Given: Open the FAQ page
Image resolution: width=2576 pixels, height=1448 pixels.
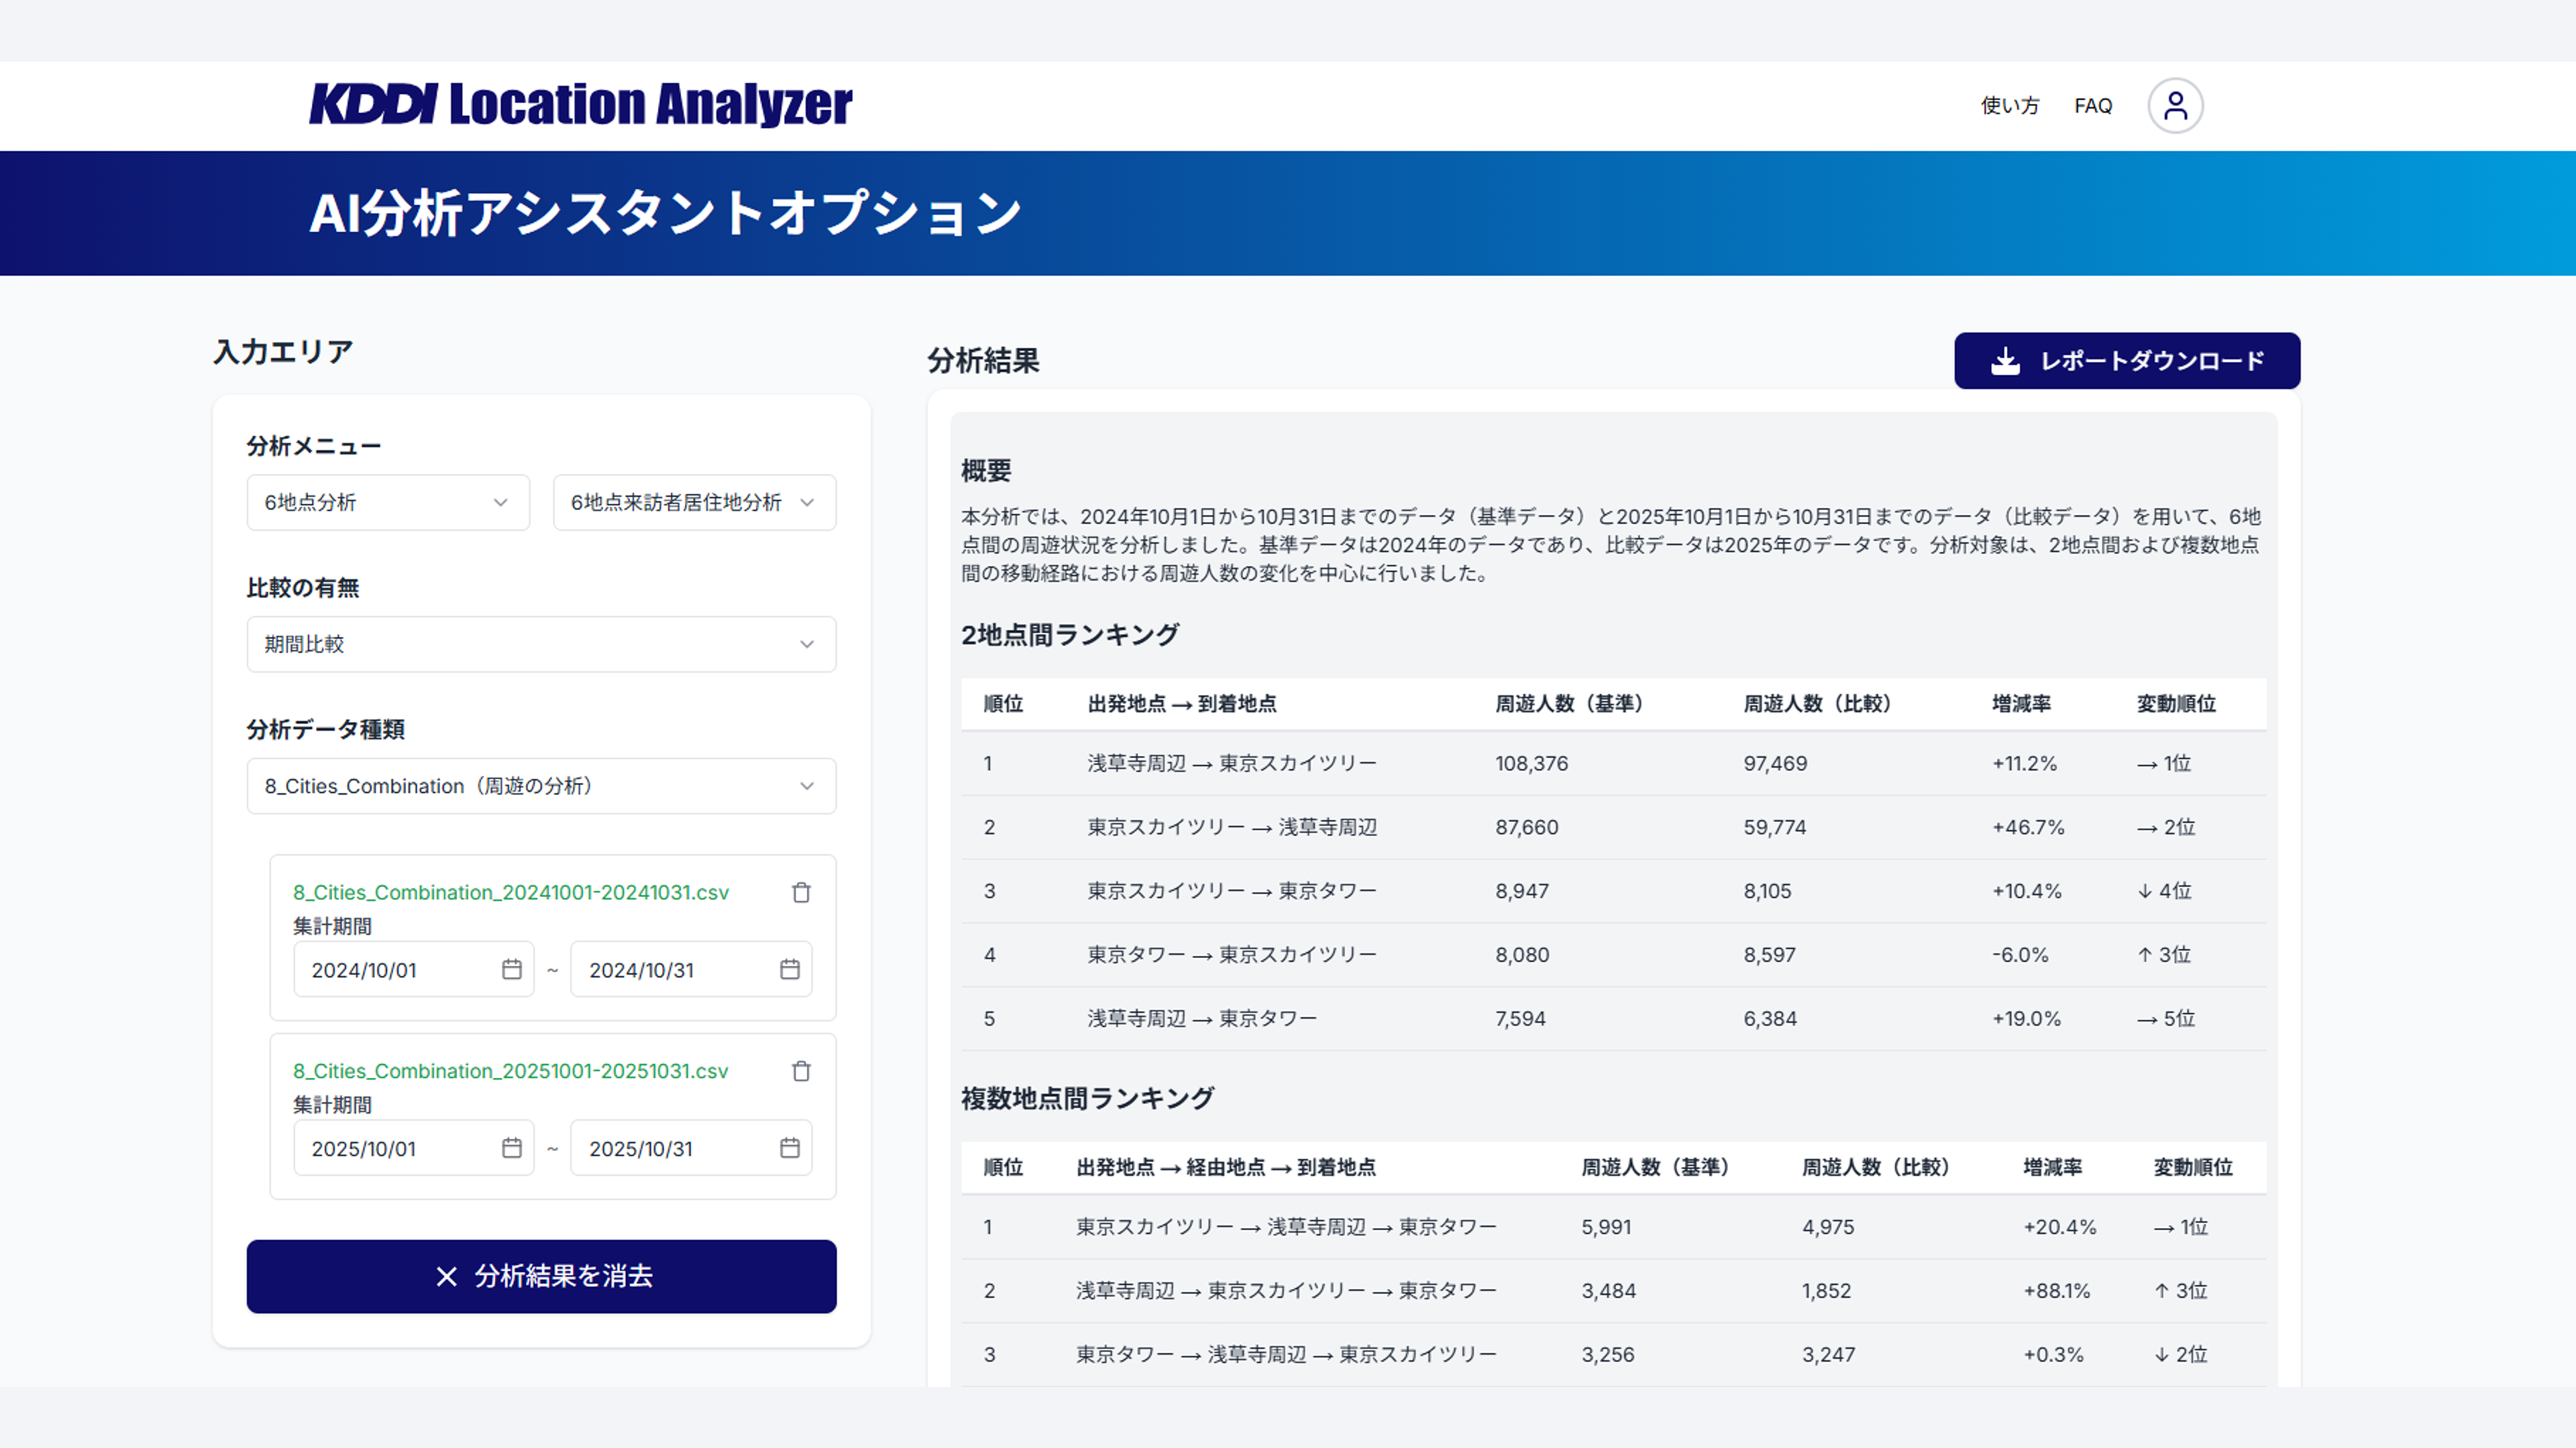Looking at the screenshot, I should 2093,106.
